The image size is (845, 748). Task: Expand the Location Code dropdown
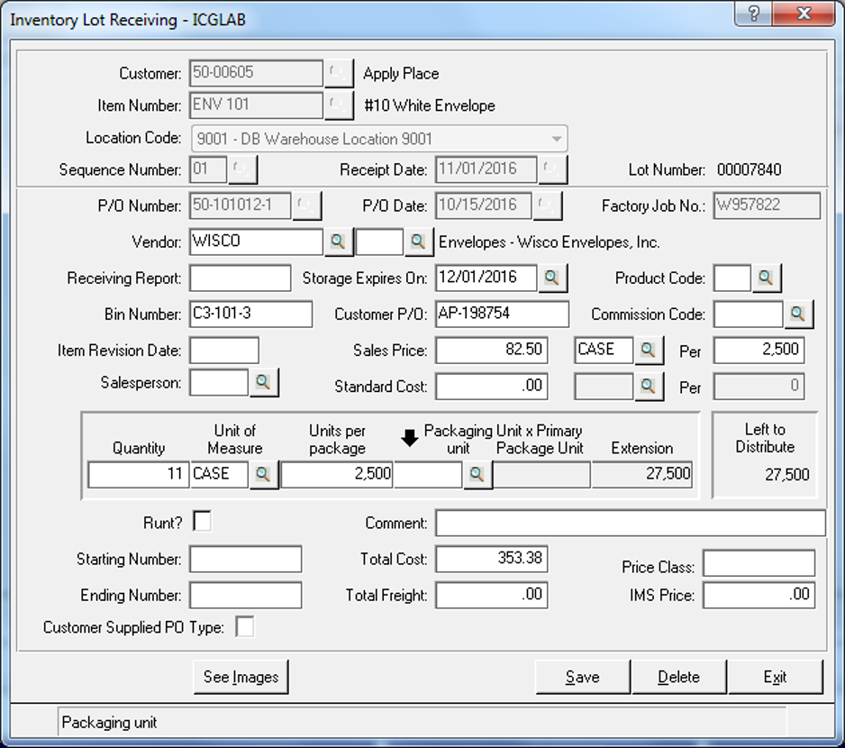556,139
